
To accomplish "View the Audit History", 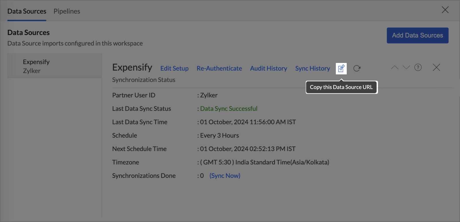I will click(x=268, y=69).
